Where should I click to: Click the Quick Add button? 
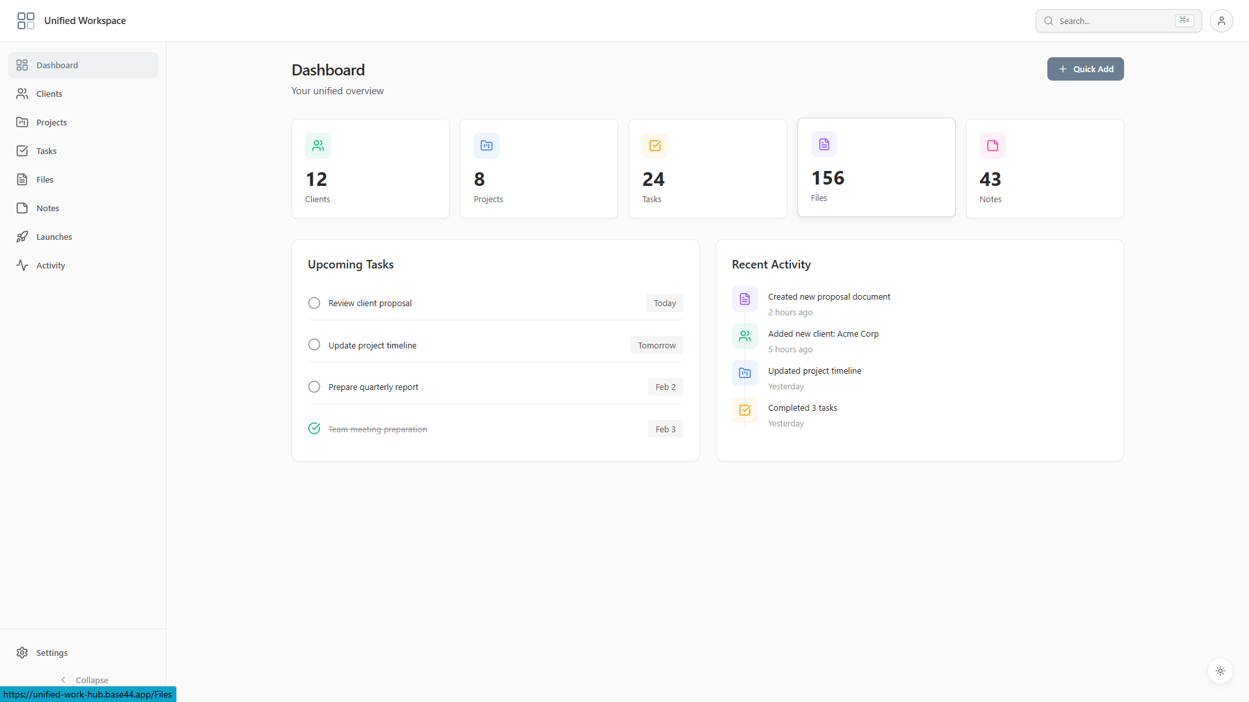pos(1085,69)
